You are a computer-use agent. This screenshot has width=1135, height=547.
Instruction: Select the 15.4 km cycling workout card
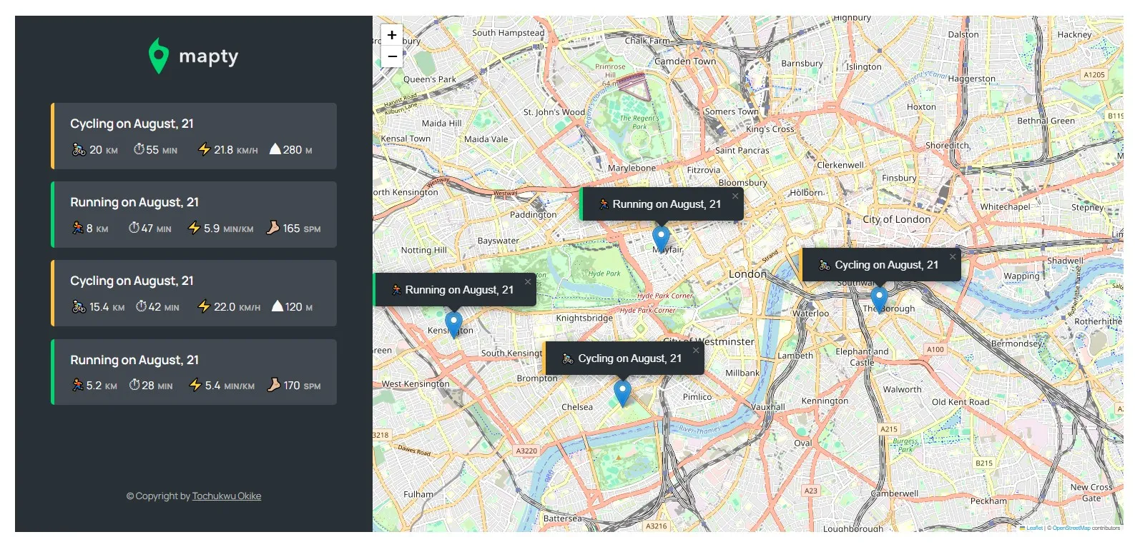194,293
